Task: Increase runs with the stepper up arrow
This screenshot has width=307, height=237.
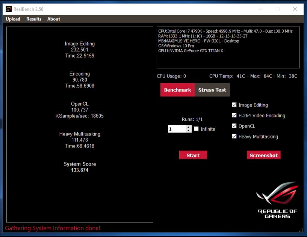Action: [189, 127]
